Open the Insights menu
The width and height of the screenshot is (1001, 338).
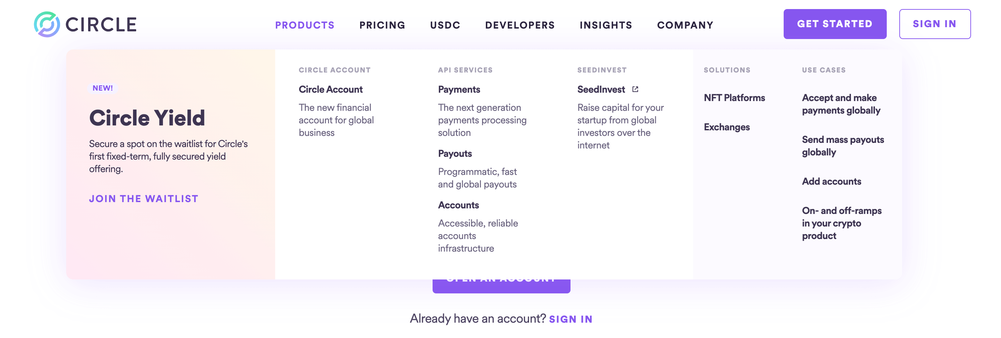[x=605, y=24]
